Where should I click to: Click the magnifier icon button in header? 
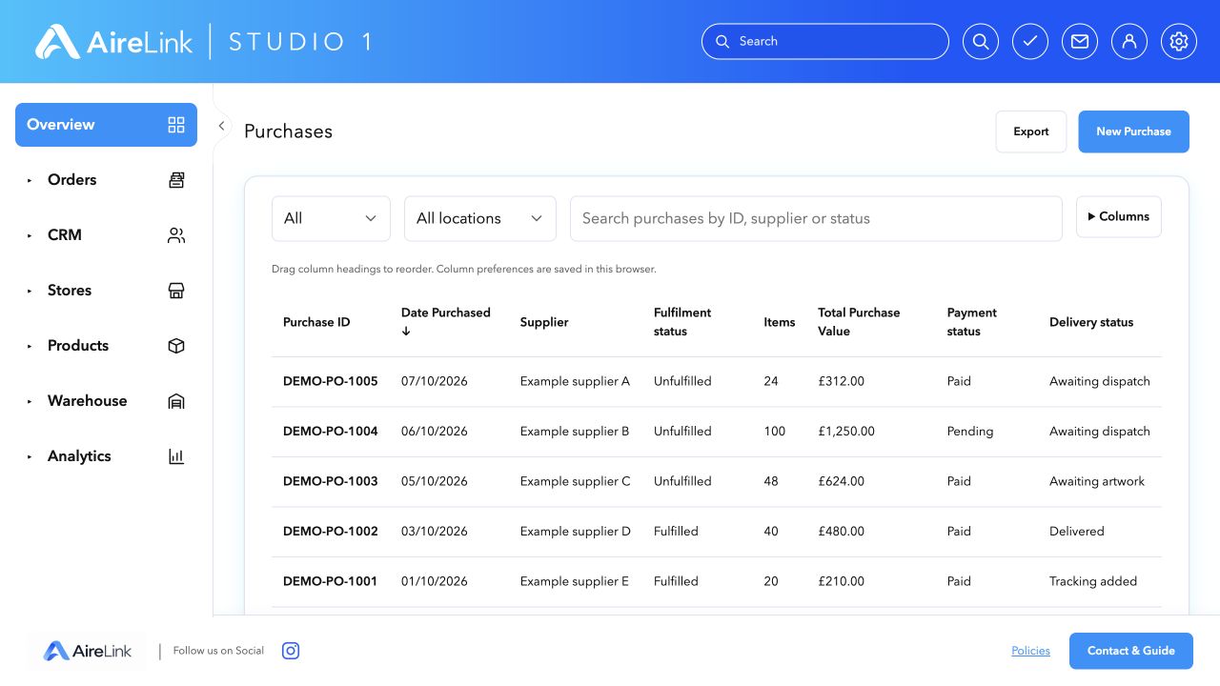pyautogui.click(x=981, y=42)
